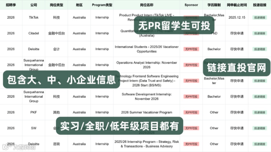Click the 无PR可投 tag in the Software Development Internship row

pos(191,96)
